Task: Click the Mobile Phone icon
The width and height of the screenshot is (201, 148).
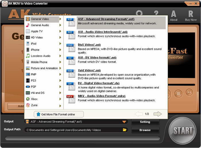Action: [28, 62]
